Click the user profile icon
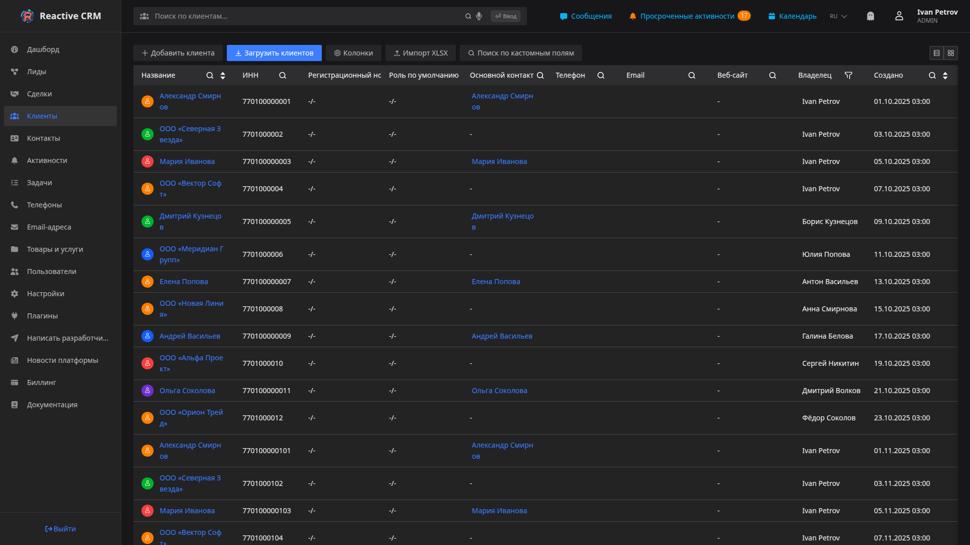This screenshot has width=970, height=545. tap(899, 16)
